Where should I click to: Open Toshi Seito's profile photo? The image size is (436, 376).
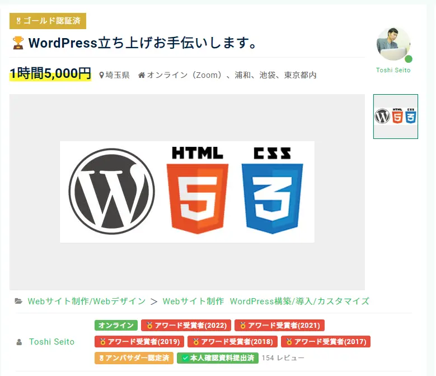pos(393,44)
